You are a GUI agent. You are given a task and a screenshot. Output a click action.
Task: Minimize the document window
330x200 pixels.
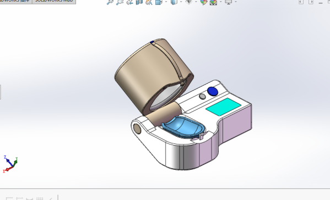tap(320, 3)
